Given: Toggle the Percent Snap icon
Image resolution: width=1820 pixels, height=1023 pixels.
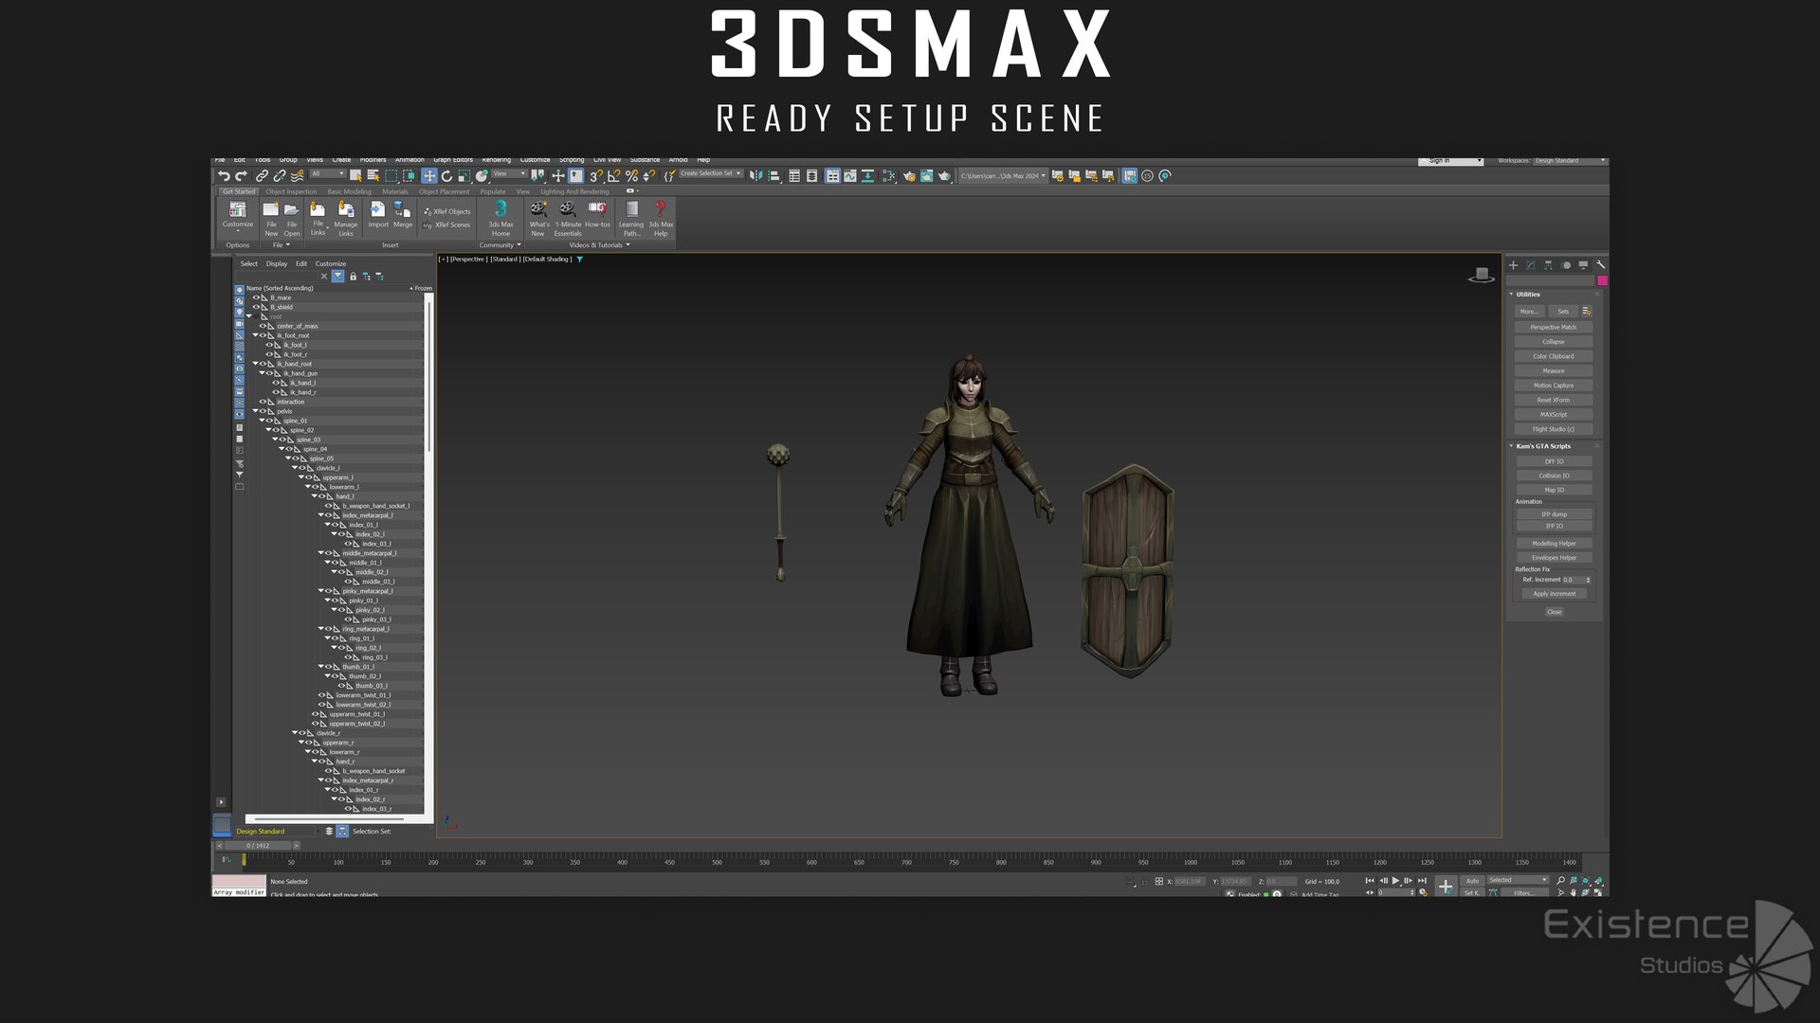Looking at the screenshot, I should 632,176.
